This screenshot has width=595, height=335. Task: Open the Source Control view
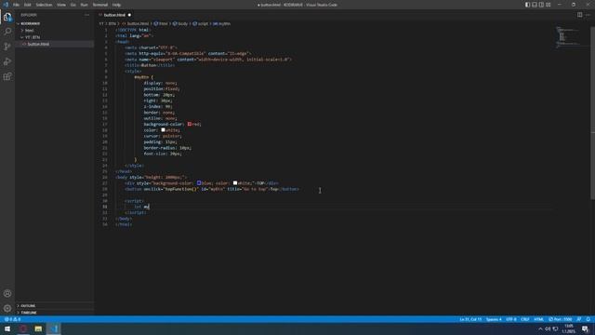pos(7,47)
